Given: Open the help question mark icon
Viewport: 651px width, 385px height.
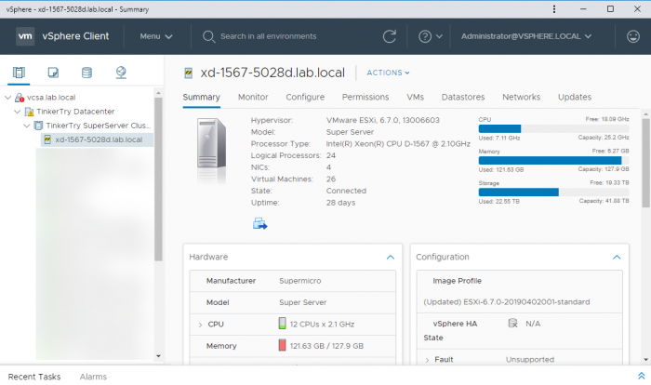Looking at the screenshot, I should pyautogui.click(x=425, y=36).
